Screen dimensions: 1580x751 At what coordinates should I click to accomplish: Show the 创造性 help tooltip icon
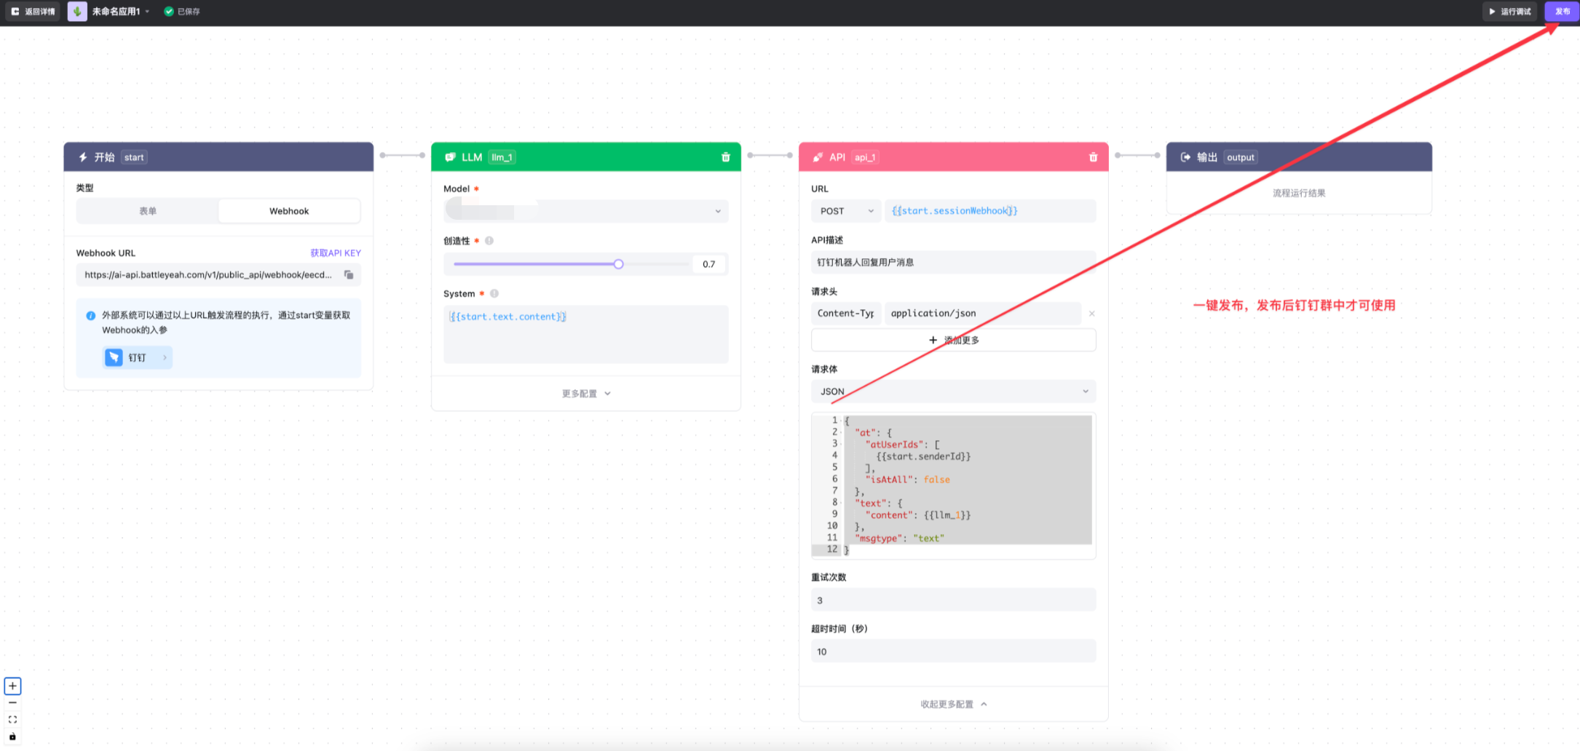coord(489,241)
